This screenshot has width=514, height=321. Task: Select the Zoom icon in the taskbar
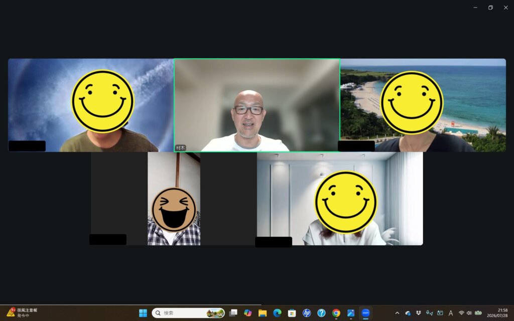point(365,313)
